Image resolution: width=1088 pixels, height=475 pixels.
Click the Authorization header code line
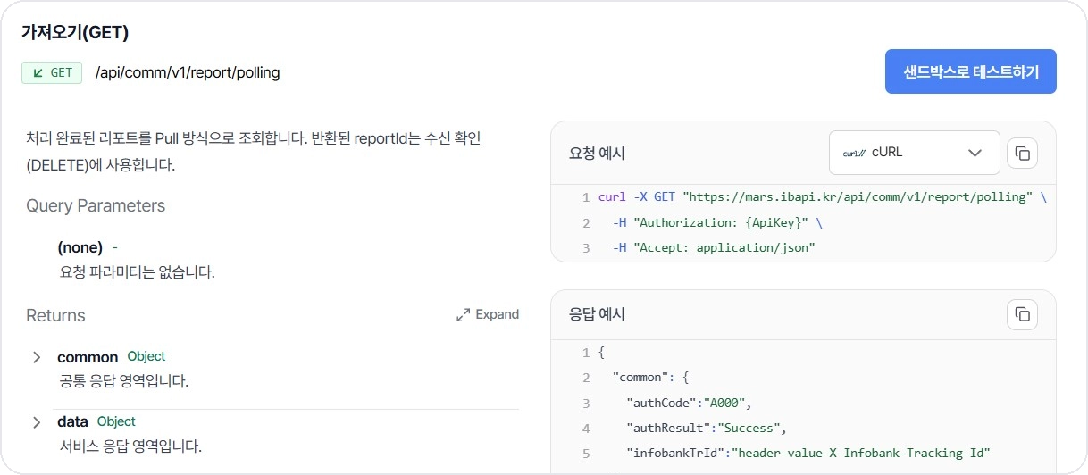pyautogui.click(x=717, y=222)
